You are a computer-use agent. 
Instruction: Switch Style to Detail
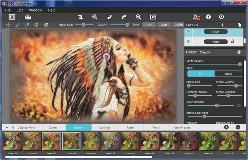(228, 74)
